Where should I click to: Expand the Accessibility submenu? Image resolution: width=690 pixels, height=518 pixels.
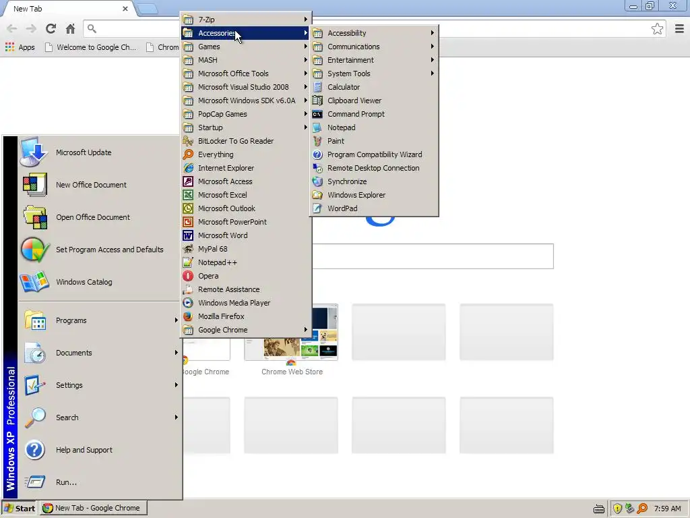(374, 33)
